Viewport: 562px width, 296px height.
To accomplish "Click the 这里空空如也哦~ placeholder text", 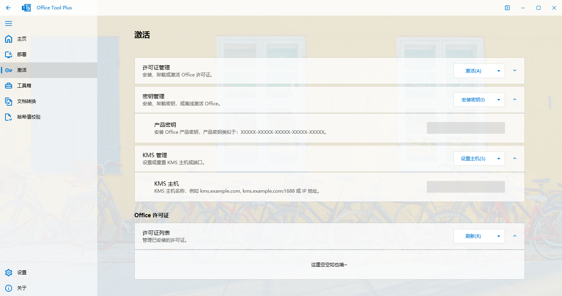I will [x=329, y=265].
